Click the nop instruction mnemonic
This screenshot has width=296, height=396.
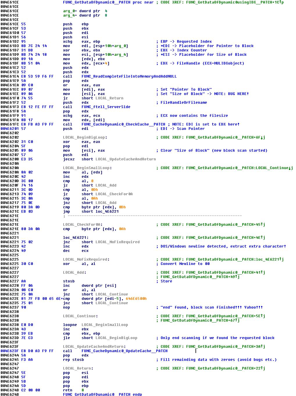(66, 307)
